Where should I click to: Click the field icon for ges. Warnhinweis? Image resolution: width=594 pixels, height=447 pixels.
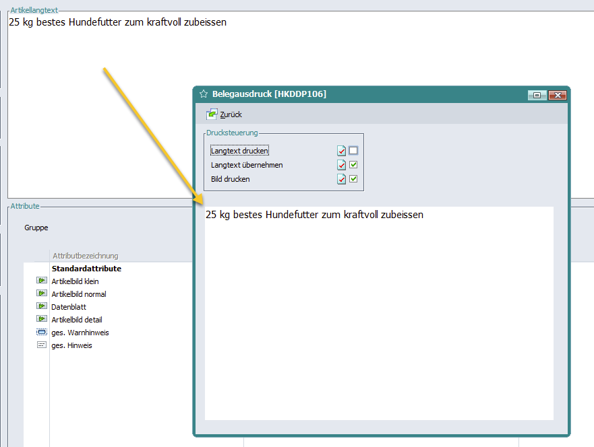[x=41, y=333]
